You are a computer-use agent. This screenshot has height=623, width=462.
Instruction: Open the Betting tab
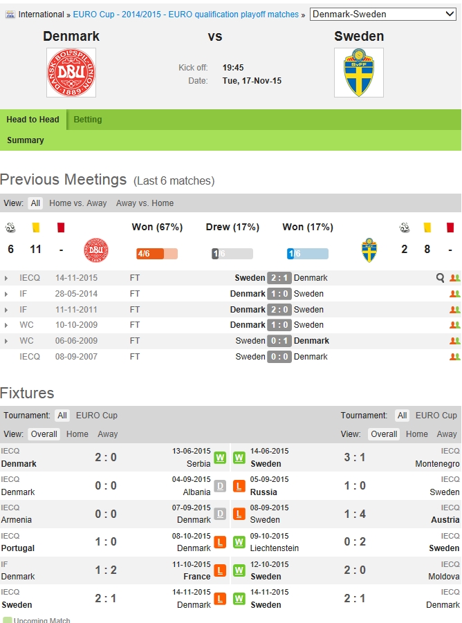pyautogui.click(x=88, y=120)
